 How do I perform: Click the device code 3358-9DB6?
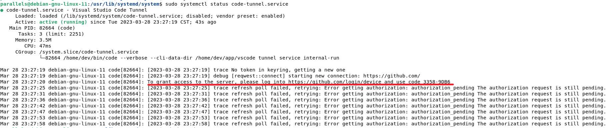coord(437,82)
